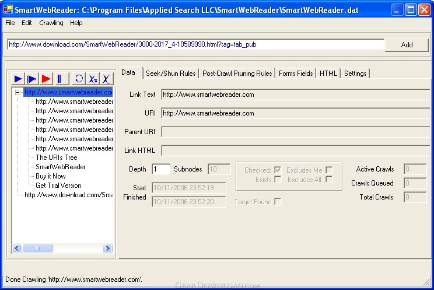Click the window resize grip in the corner
The width and height of the screenshot is (434, 290).
click(x=426, y=282)
